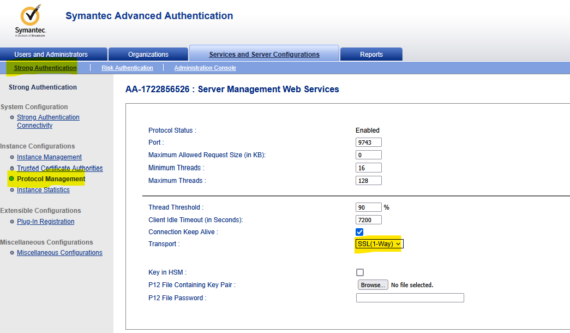570x333 pixels.
Task: Uncheck the Connection Keep Alive checkbox
Action: 359,232
